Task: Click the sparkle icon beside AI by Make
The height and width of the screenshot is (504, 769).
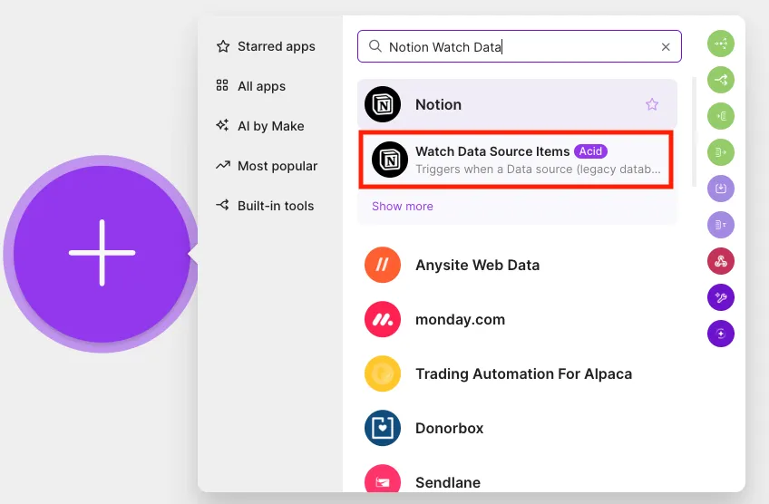Action: (x=222, y=125)
